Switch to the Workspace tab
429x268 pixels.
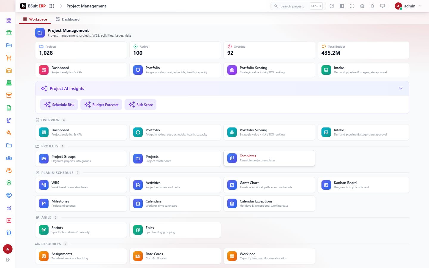pos(35,19)
